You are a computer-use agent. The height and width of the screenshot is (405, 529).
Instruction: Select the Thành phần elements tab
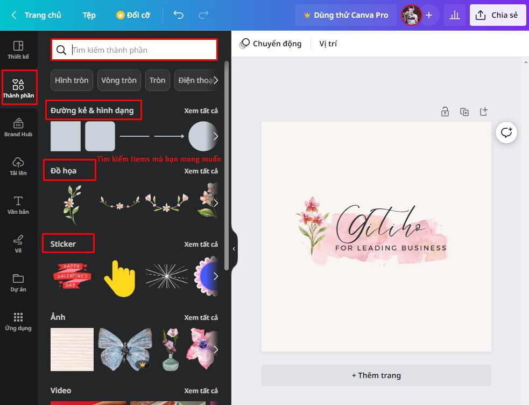(18, 88)
